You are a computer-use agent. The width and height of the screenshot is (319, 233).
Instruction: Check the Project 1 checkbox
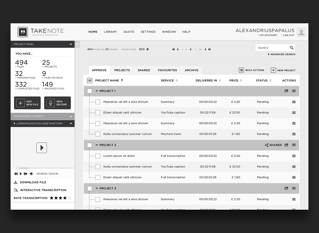(x=89, y=91)
